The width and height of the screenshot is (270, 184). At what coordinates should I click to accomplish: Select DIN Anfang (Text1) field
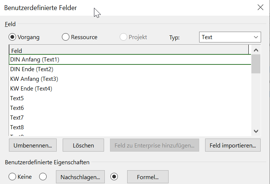(35, 60)
